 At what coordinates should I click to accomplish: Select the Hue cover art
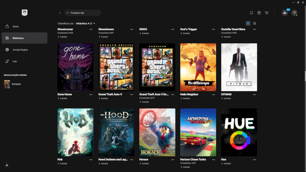[239, 132]
